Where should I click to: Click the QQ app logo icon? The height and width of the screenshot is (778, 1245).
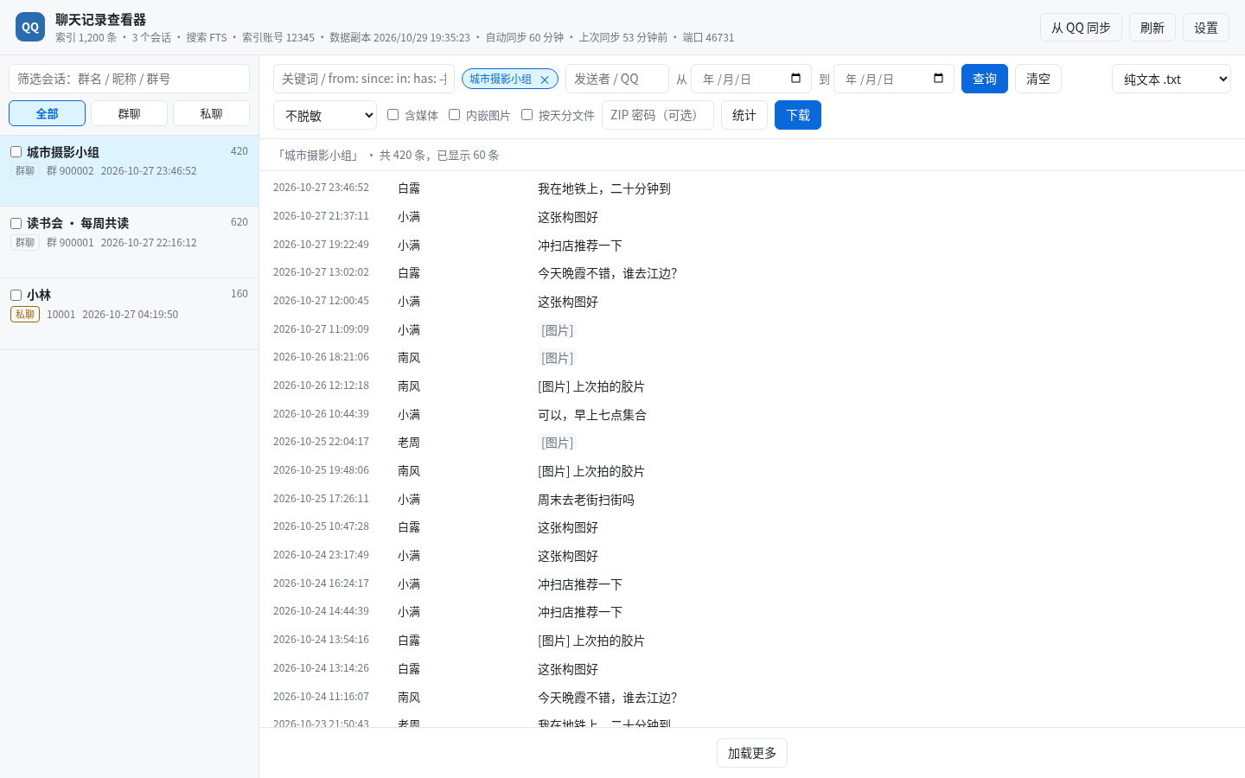(x=30, y=27)
